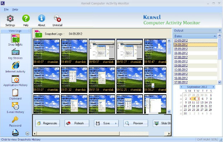Click the green Help question mark icon

(x=26, y=19)
